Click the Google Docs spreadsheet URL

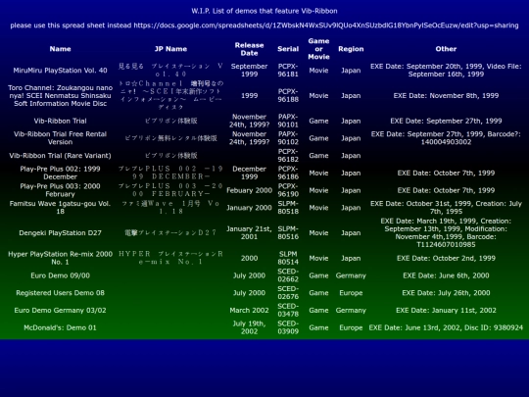(x=326, y=25)
